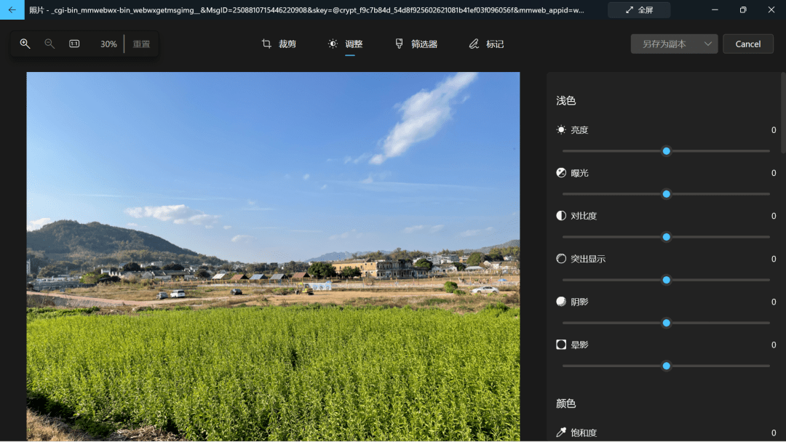Click the back arrow to exit editing
The image size is (786, 442).
click(x=11, y=10)
